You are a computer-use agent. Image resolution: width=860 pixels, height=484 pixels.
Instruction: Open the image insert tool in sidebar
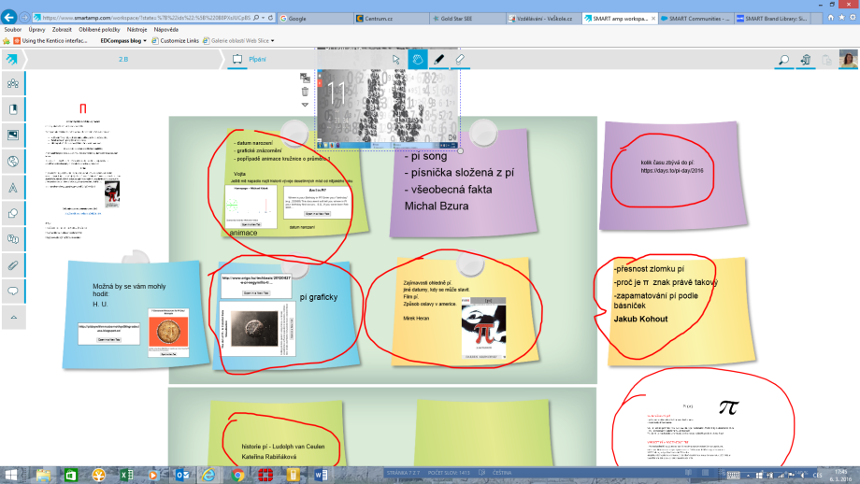tap(13, 135)
